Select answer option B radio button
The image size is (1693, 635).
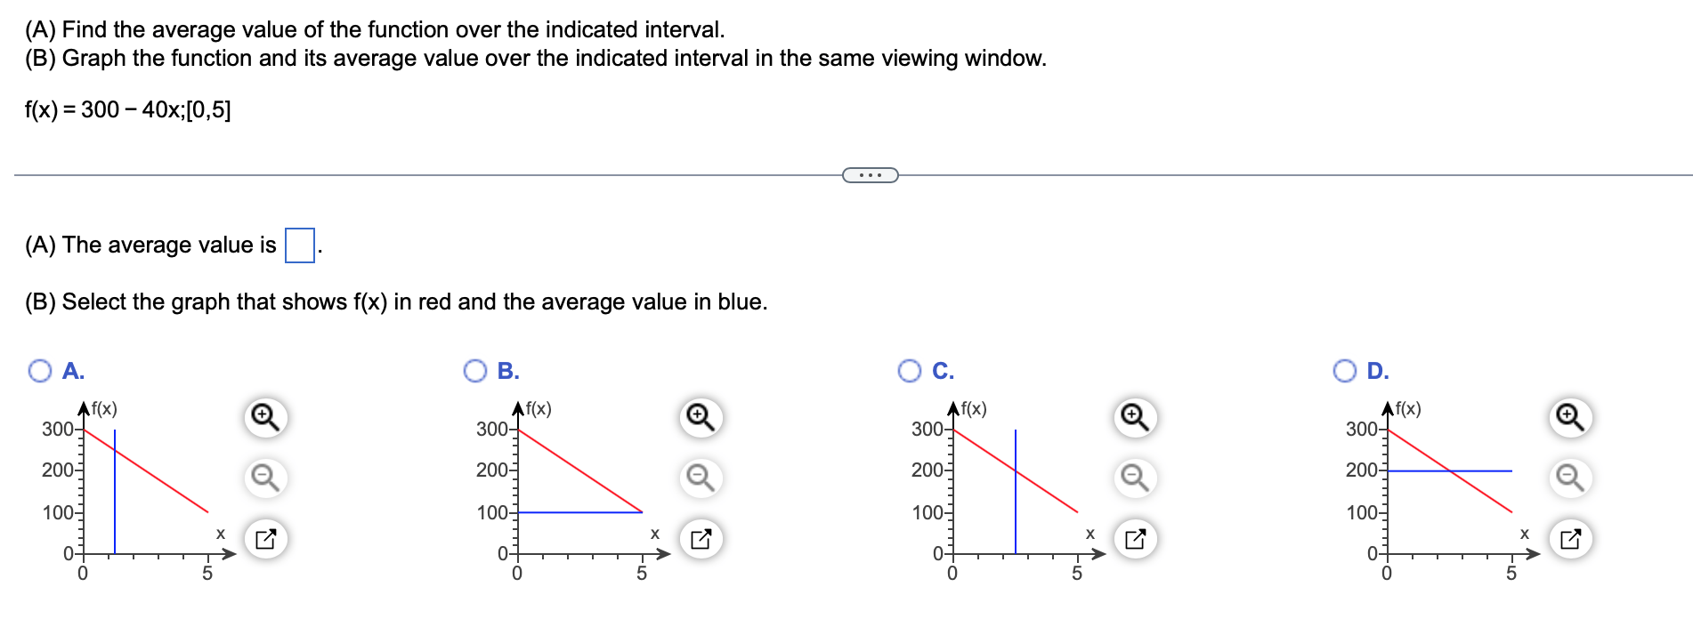pyautogui.click(x=475, y=371)
